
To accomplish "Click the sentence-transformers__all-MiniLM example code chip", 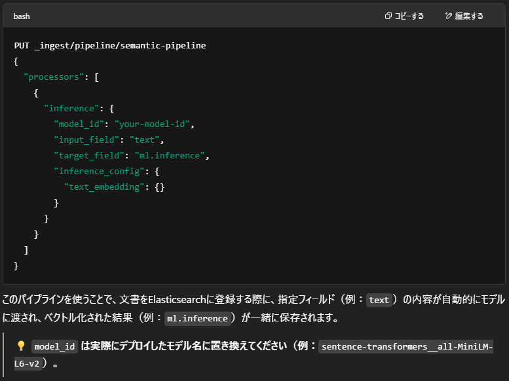I will (405, 346).
